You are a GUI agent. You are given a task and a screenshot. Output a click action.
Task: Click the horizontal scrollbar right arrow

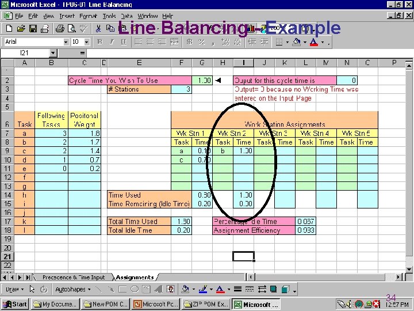pyautogui.click(x=398, y=277)
